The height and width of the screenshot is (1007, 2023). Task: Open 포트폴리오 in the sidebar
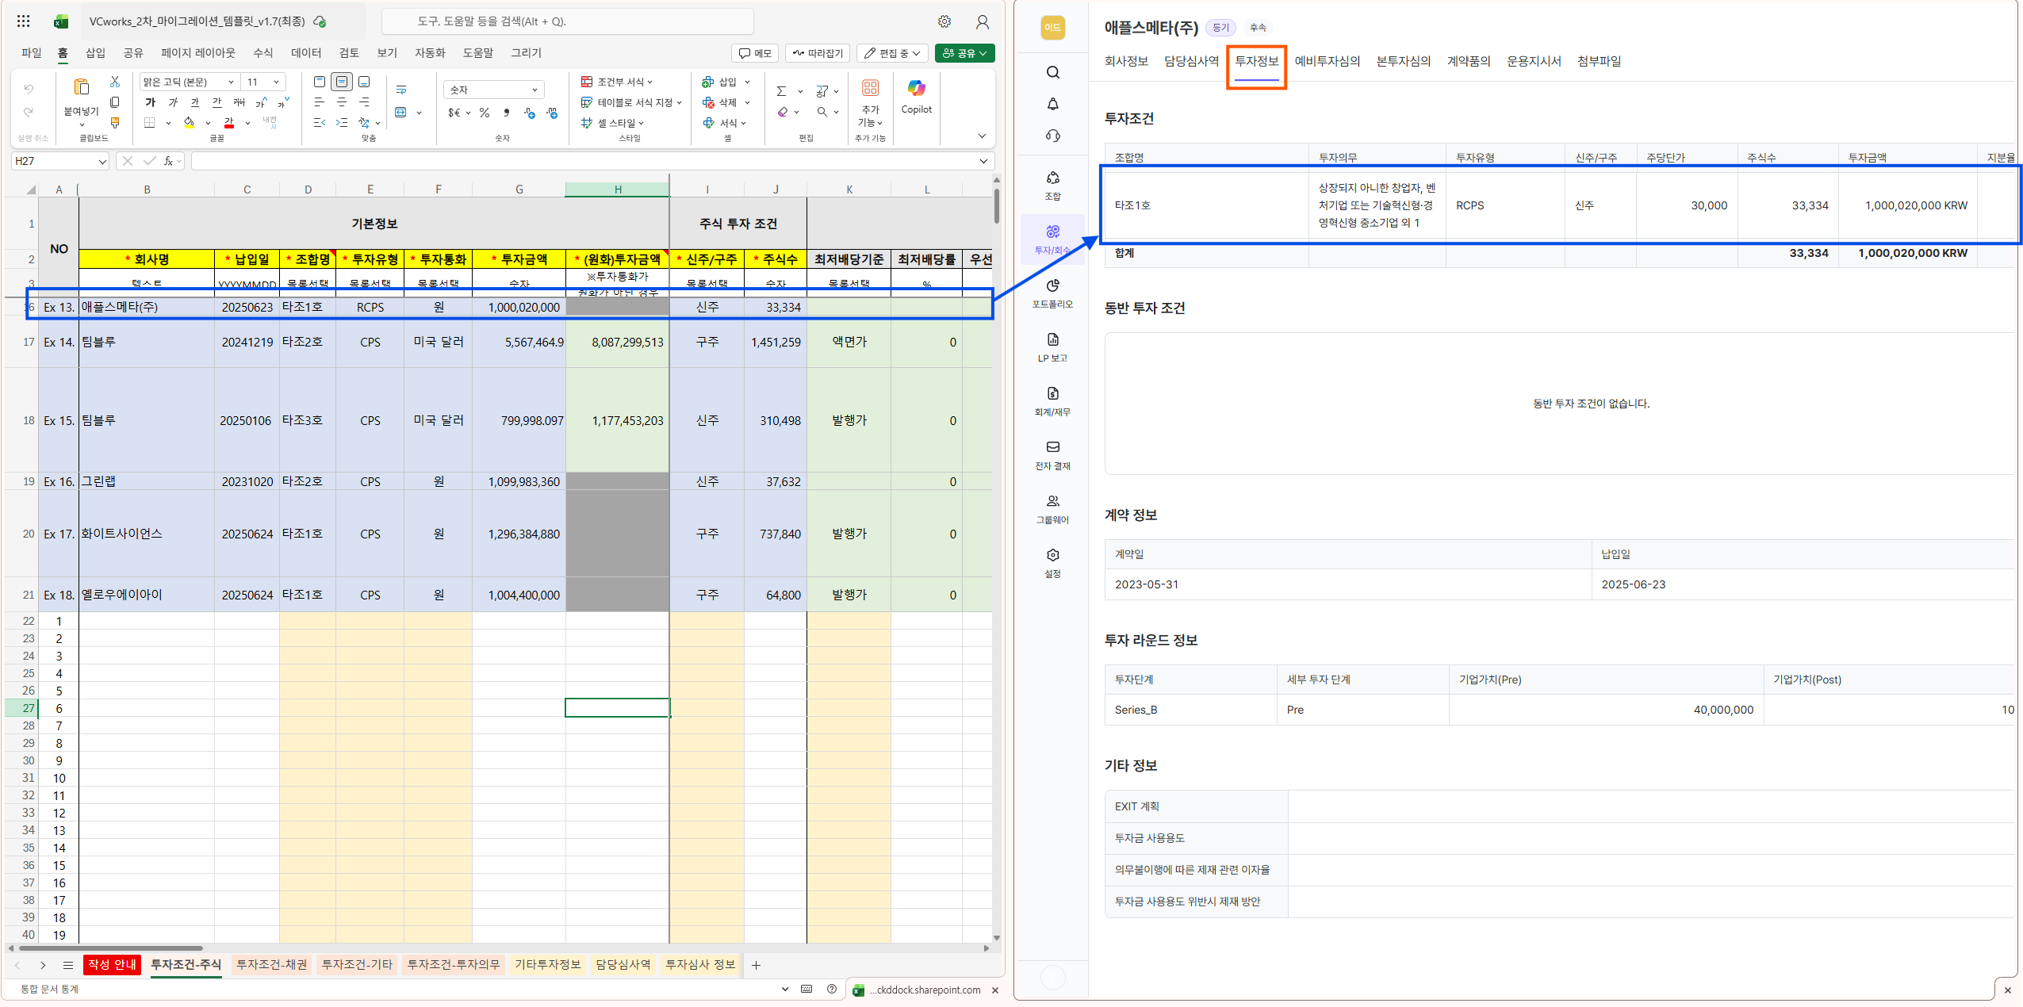tap(1052, 292)
